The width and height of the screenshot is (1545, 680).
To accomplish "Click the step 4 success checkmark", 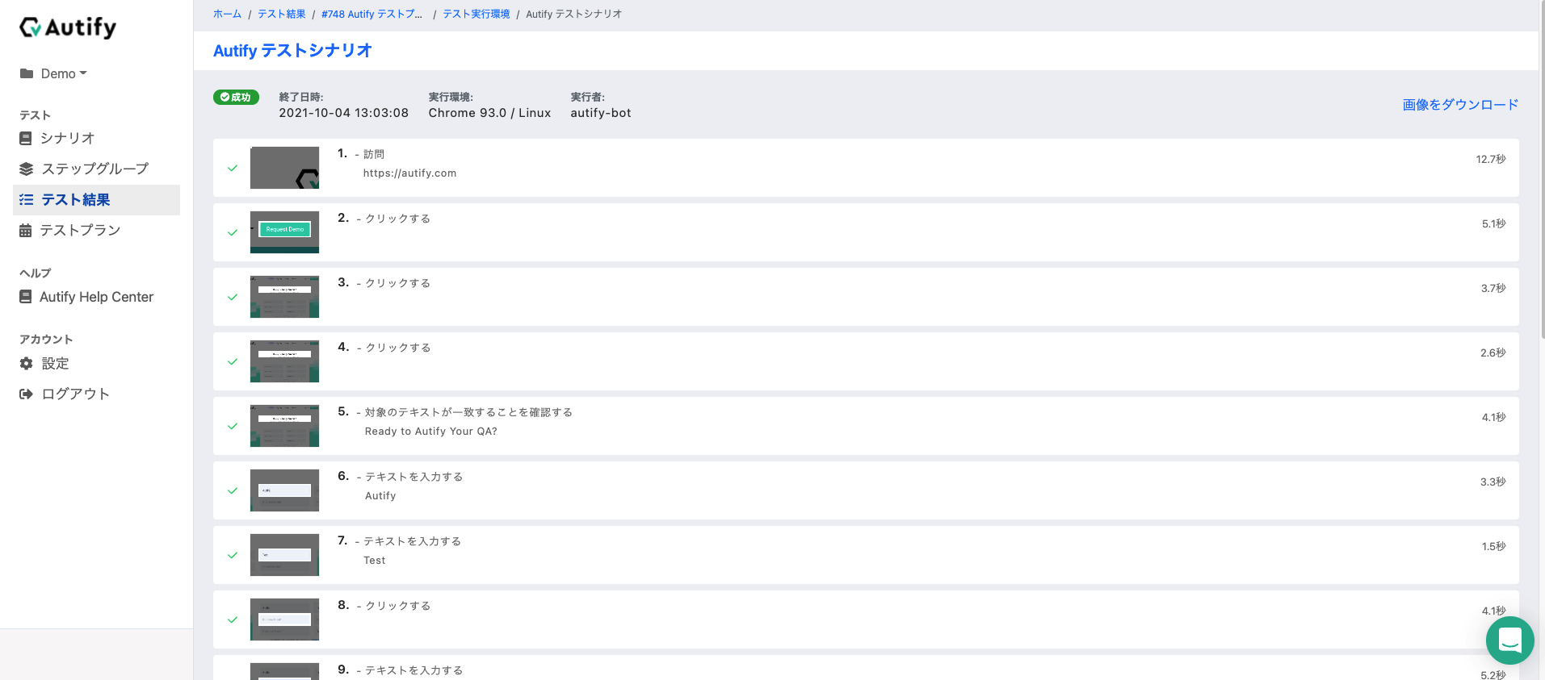I will (x=233, y=361).
